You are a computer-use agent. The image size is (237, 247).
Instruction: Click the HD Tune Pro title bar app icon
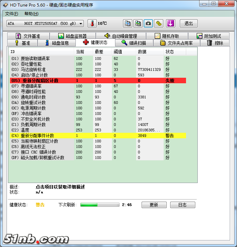pos(6,5)
